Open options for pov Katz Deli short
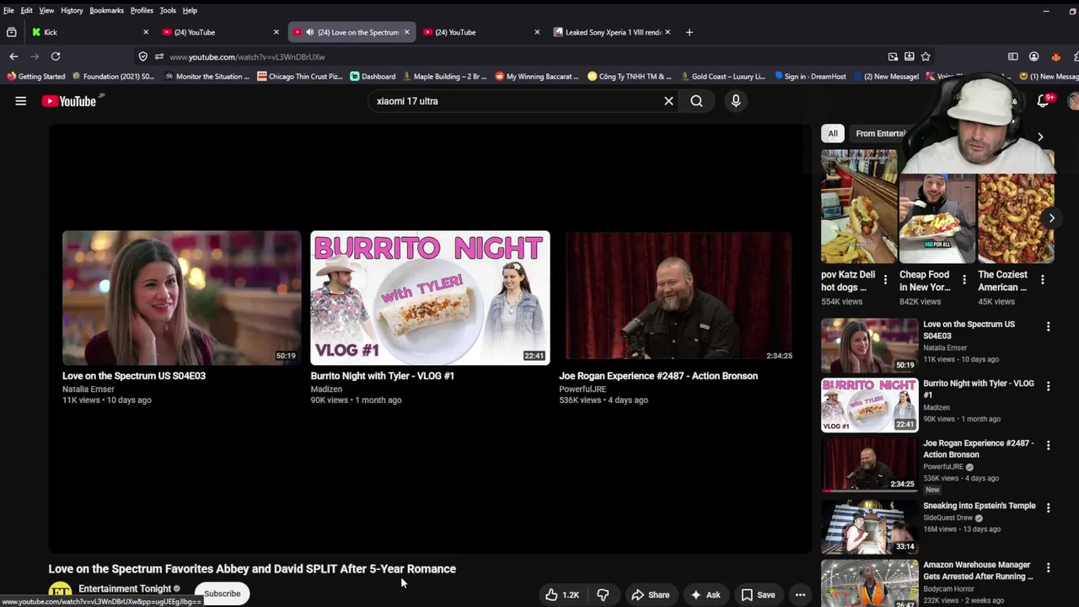This screenshot has height=607, width=1079. (x=885, y=280)
